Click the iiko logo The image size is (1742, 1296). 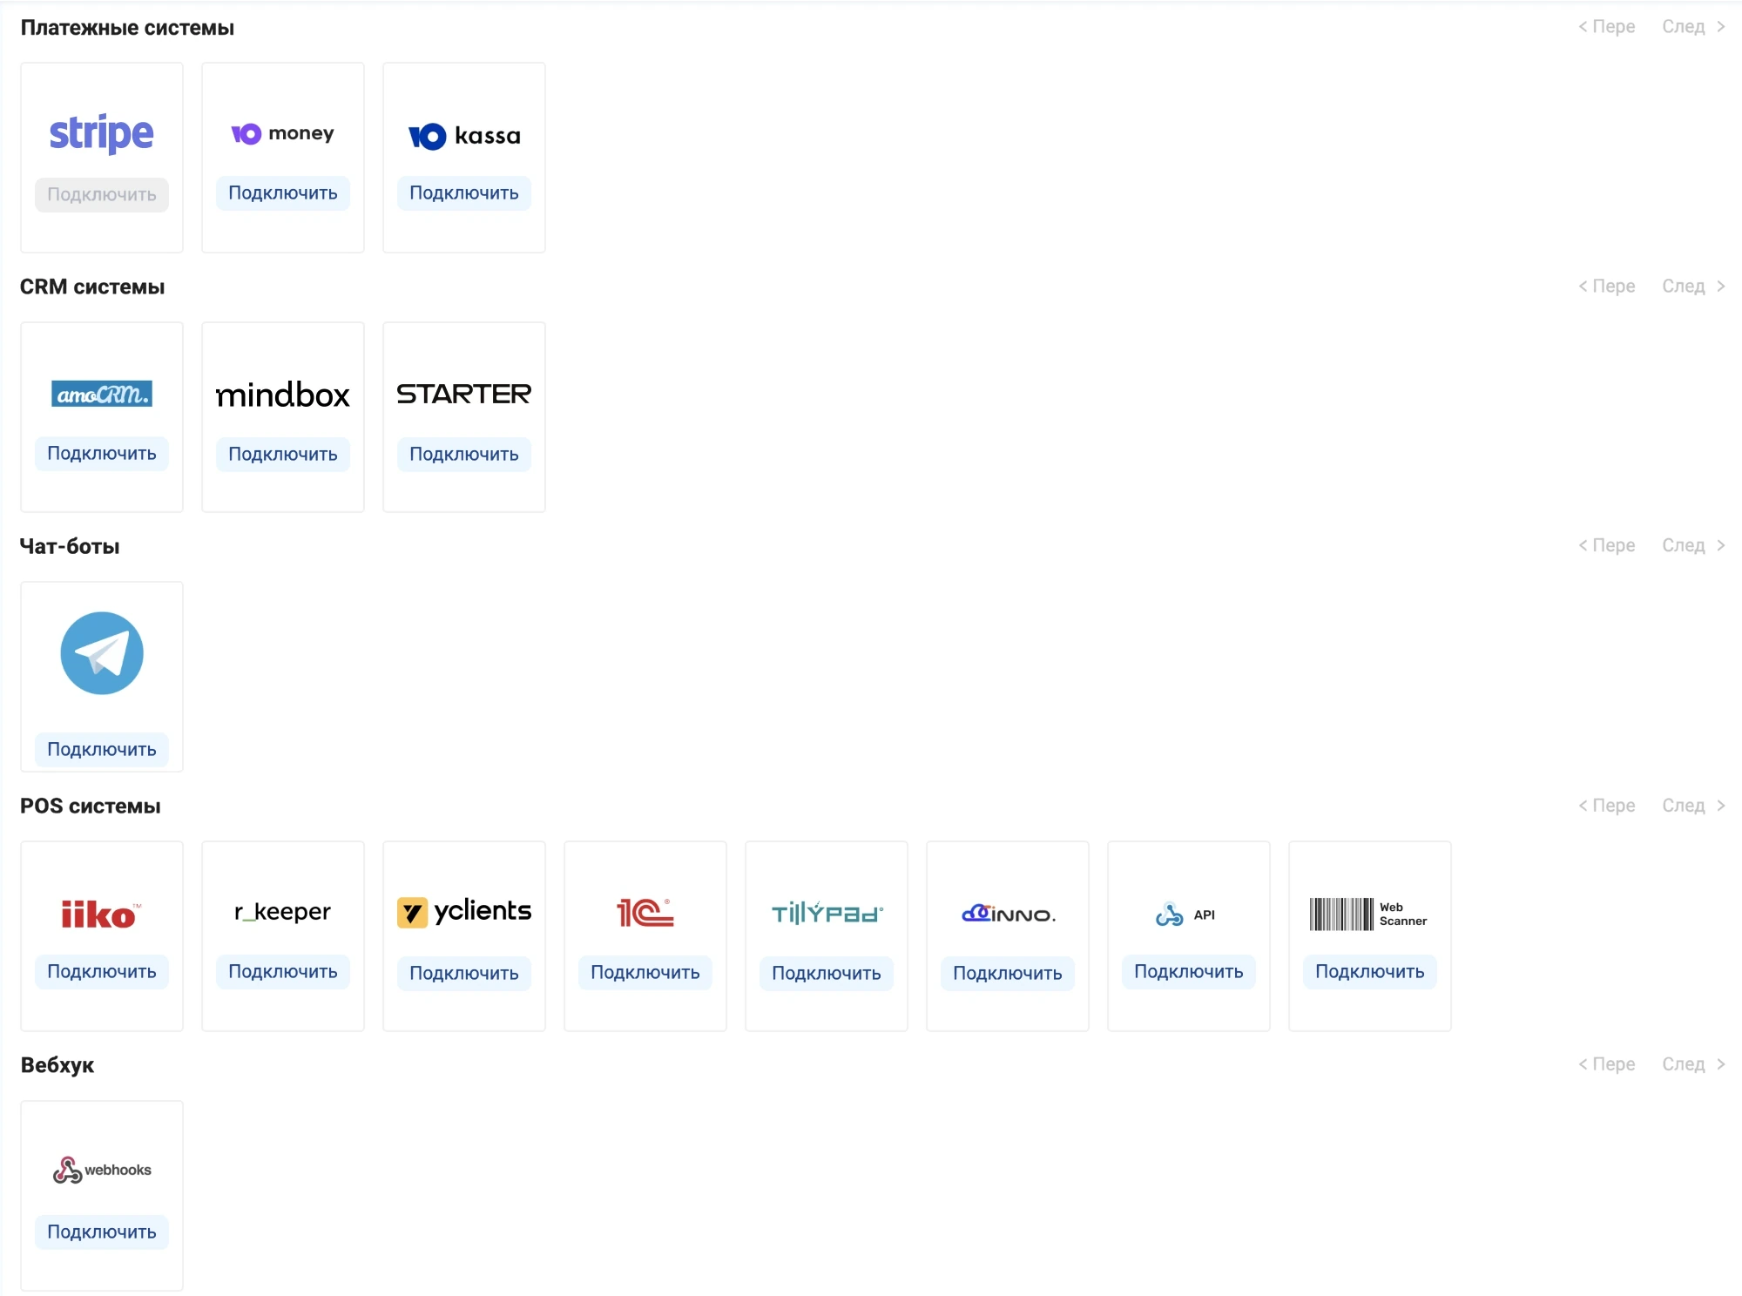pyautogui.click(x=102, y=914)
